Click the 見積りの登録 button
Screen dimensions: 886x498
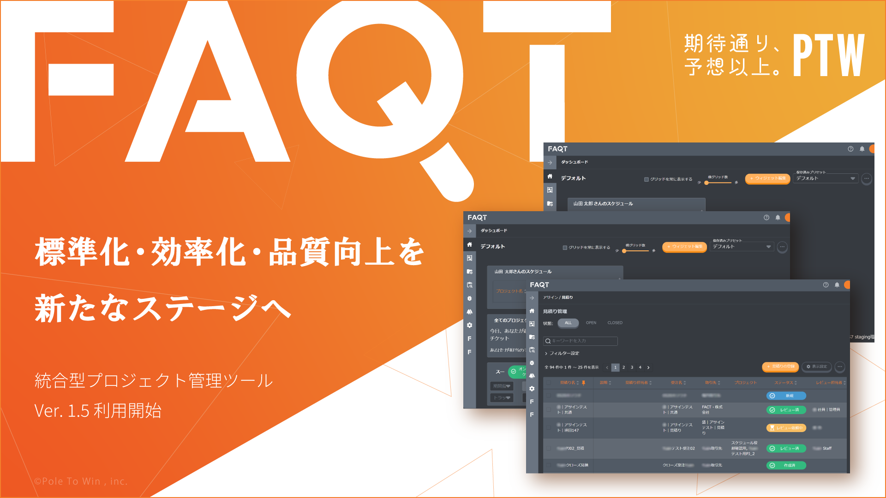pos(780,367)
